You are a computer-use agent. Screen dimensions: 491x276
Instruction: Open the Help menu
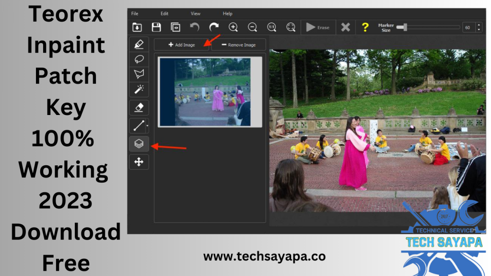228,13
